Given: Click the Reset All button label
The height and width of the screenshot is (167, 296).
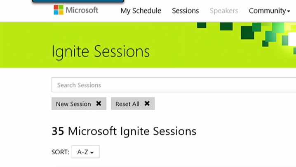Looking at the screenshot, I should tap(127, 104).
